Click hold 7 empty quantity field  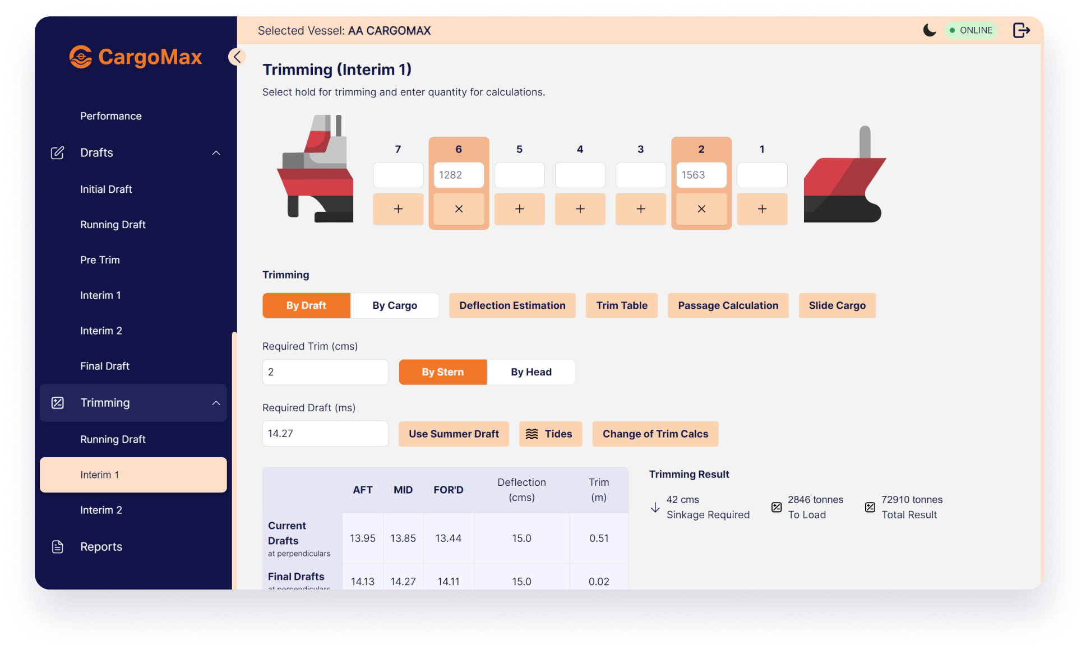[398, 175]
